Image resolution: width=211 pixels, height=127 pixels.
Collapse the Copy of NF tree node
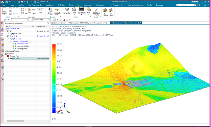6,36
